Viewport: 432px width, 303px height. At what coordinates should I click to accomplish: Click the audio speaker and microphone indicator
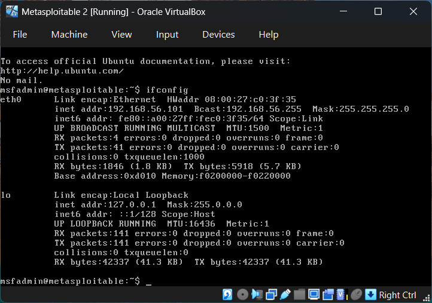(x=257, y=295)
